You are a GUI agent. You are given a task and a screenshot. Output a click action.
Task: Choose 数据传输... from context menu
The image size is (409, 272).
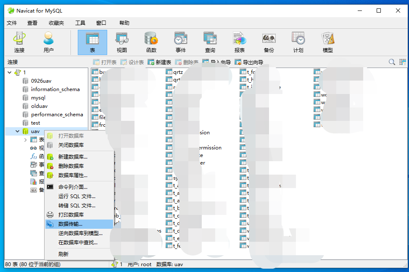click(x=79, y=224)
